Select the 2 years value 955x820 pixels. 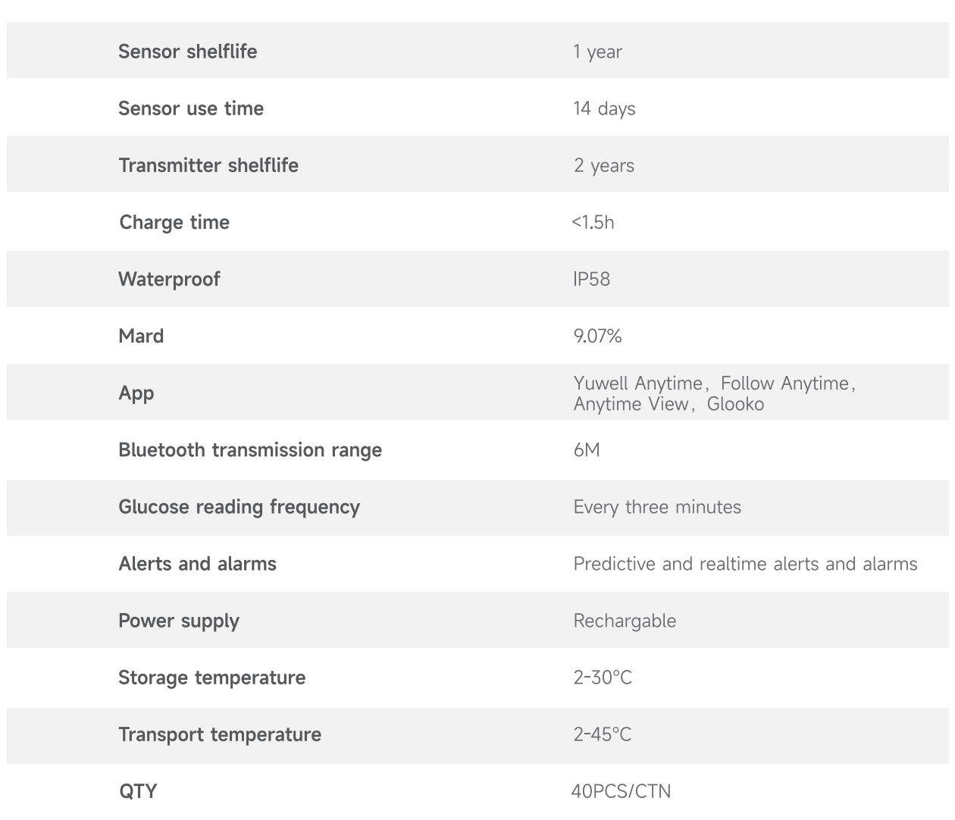(x=604, y=165)
